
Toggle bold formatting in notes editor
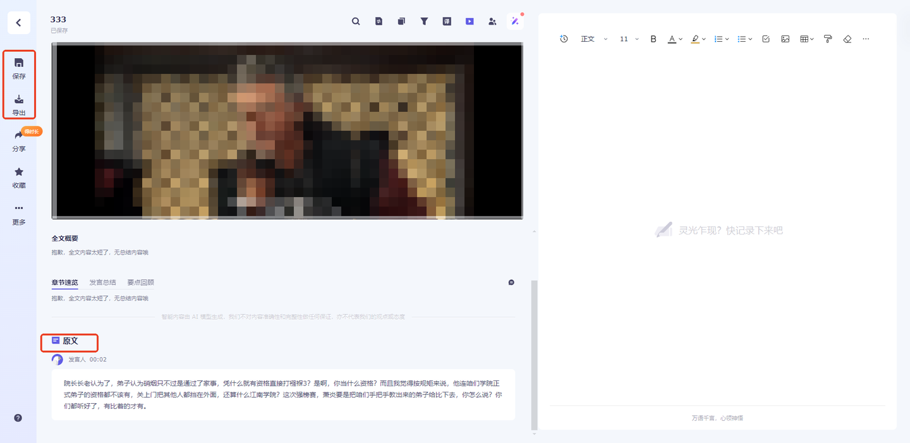653,39
